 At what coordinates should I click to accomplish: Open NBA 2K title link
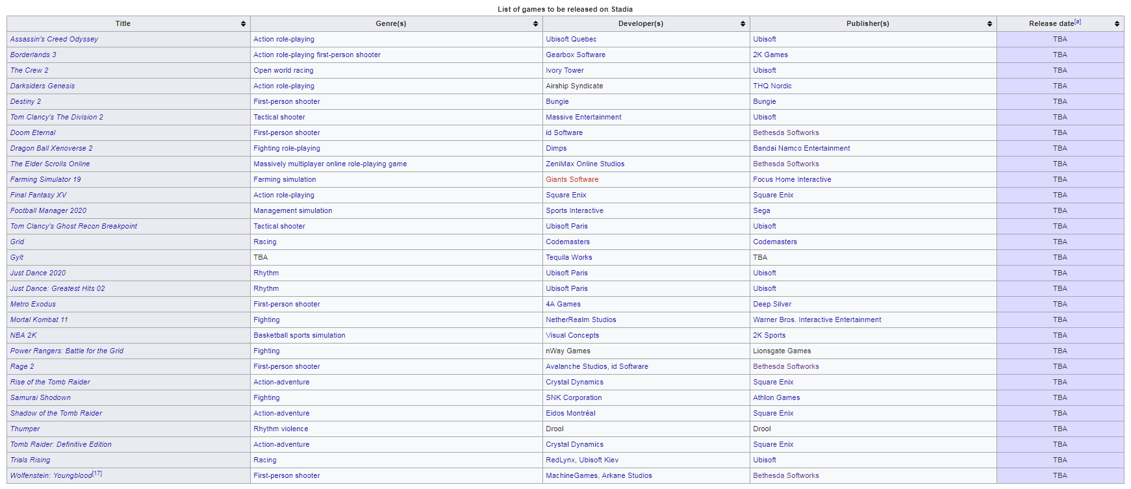tap(23, 335)
